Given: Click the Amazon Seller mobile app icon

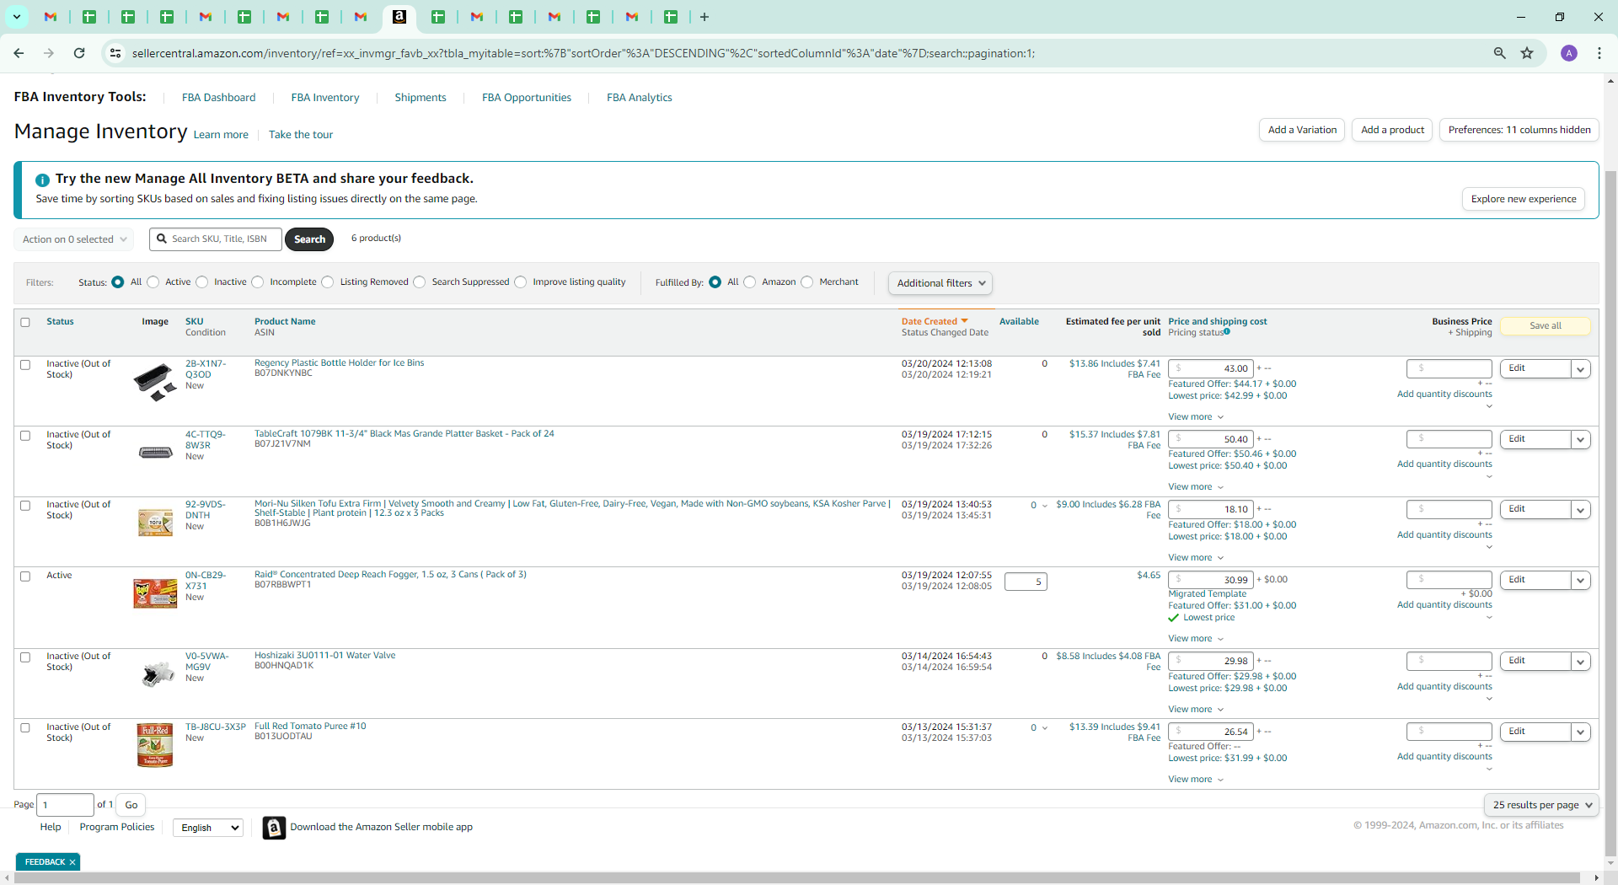Looking at the screenshot, I should 274,828.
